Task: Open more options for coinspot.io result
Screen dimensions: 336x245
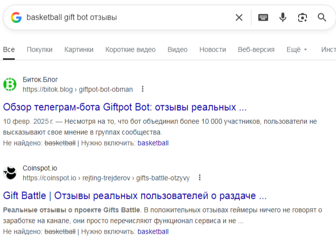Action: click(200, 178)
